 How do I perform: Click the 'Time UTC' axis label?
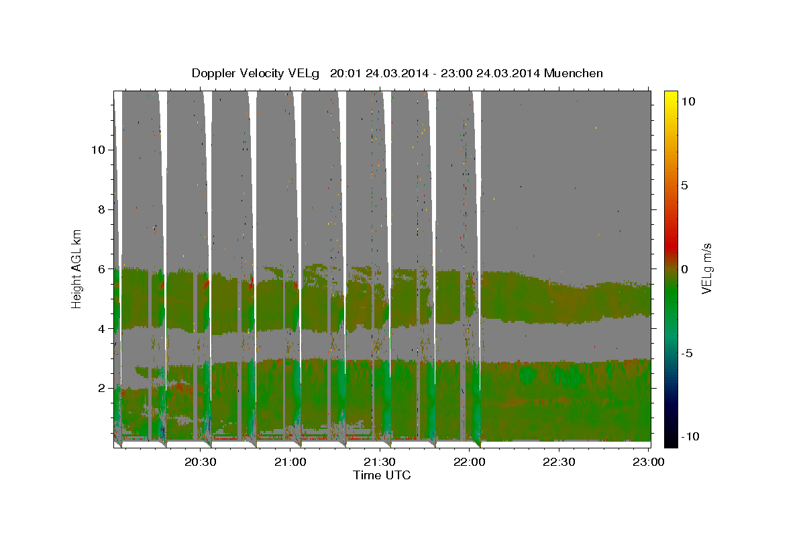(382, 475)
